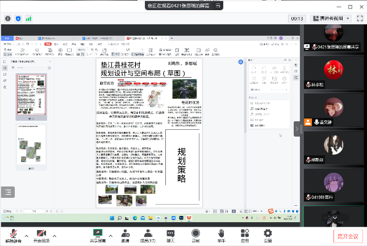The height and width of the screenshot is (246, 367).
Task: Open the Members (17) list
Action: pos(148,235)
